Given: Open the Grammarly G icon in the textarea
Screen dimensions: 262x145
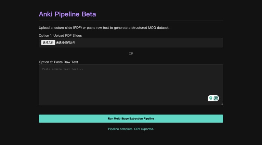Looking at the screenshot, I should (216, 98).
